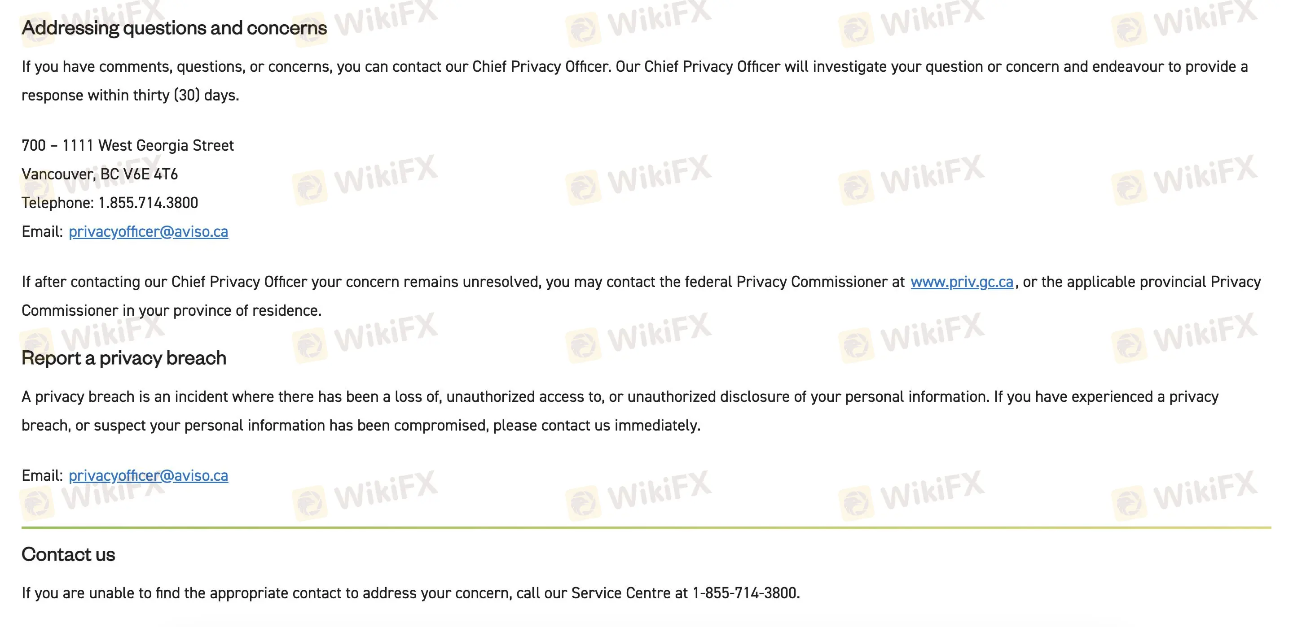Click the word "endeavour" in the first paragraph
This screenshot has width=1293, height=627.
click(1127, 67)
